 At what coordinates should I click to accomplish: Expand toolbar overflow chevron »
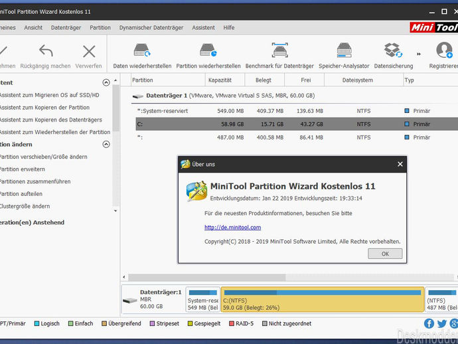[x=419, y=54]
